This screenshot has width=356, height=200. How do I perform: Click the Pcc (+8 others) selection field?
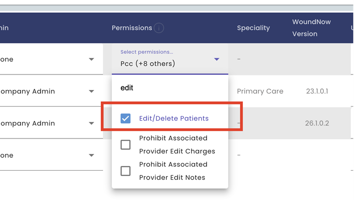click(x=170, y=59)
